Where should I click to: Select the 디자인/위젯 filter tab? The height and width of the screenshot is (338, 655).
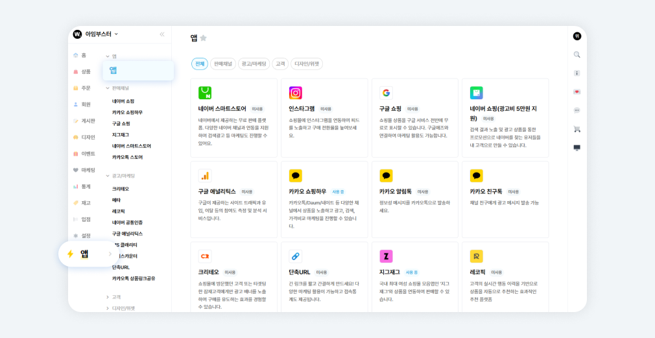[307, 64]
